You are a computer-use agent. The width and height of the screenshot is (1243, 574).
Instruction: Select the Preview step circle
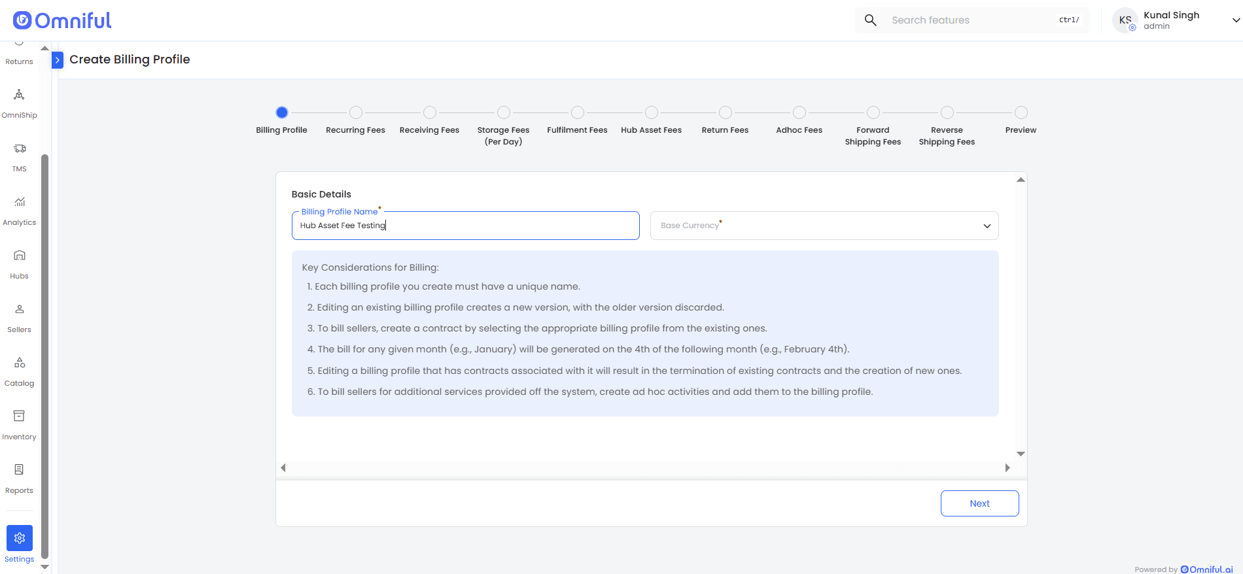click(1021, 112)
